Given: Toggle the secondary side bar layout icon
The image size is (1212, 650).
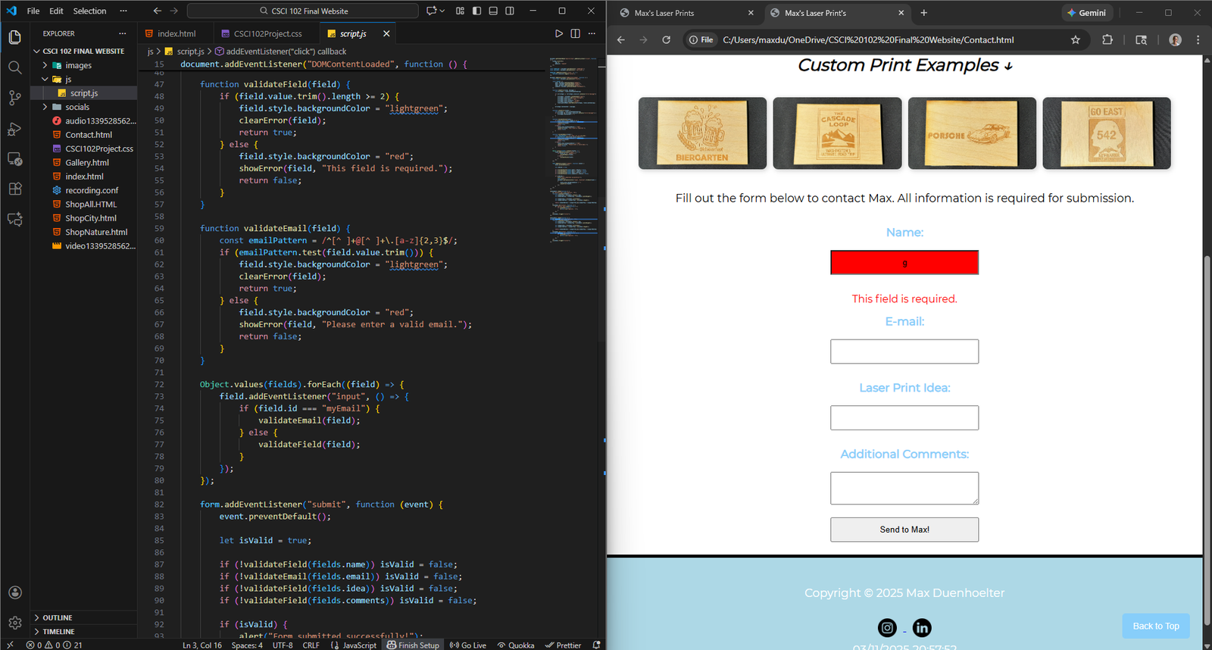Looking at the screenshot, I should point(510,11).
